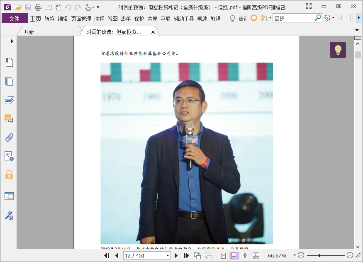
Task: Open the customize quick access toolbar dropdown
Action: pos(98,7)
